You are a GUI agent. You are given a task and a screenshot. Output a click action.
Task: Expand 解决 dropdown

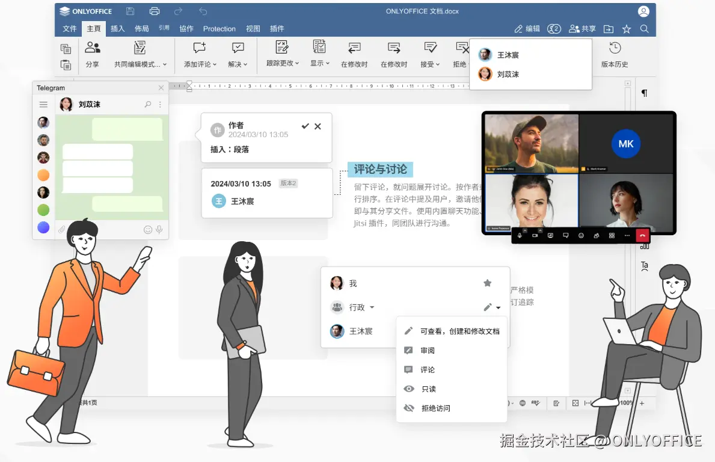[x=245, y=65]
